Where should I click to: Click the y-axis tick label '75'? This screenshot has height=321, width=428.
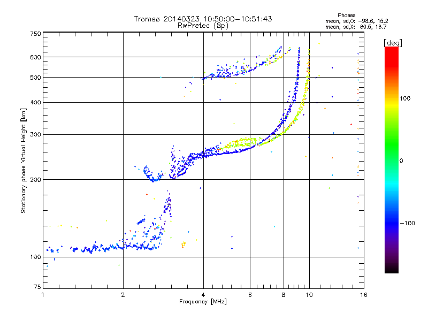37,287
